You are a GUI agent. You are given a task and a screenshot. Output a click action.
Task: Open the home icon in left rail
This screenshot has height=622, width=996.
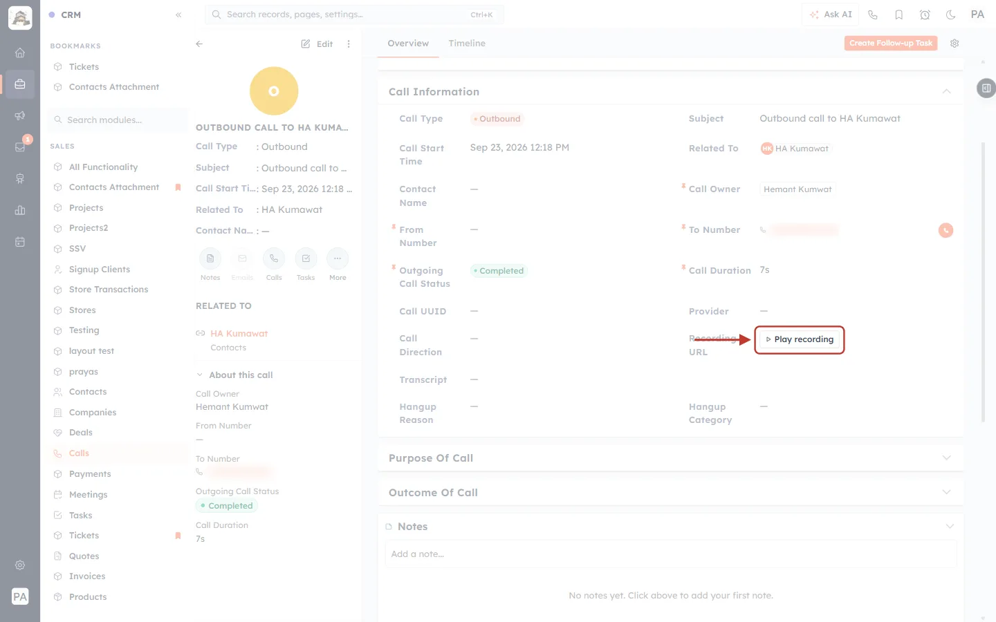[20, 53]
